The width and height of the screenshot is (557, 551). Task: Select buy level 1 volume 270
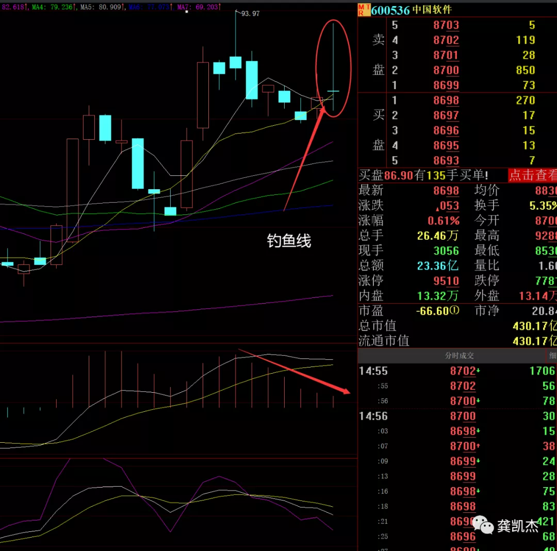526,100
